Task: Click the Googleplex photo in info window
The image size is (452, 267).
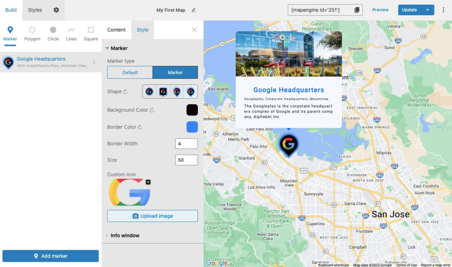Action: coord(289,54)
